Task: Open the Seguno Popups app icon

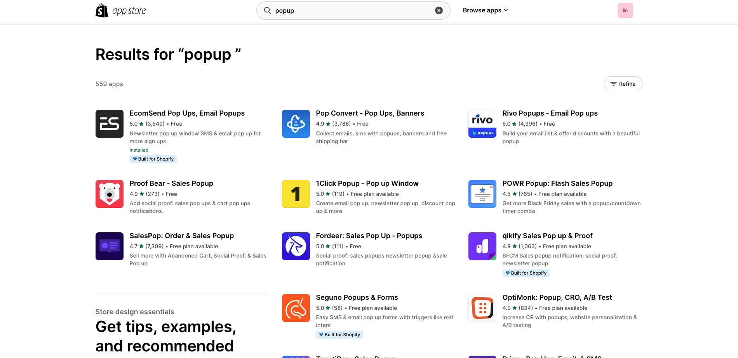Action: tap(296, 308)
